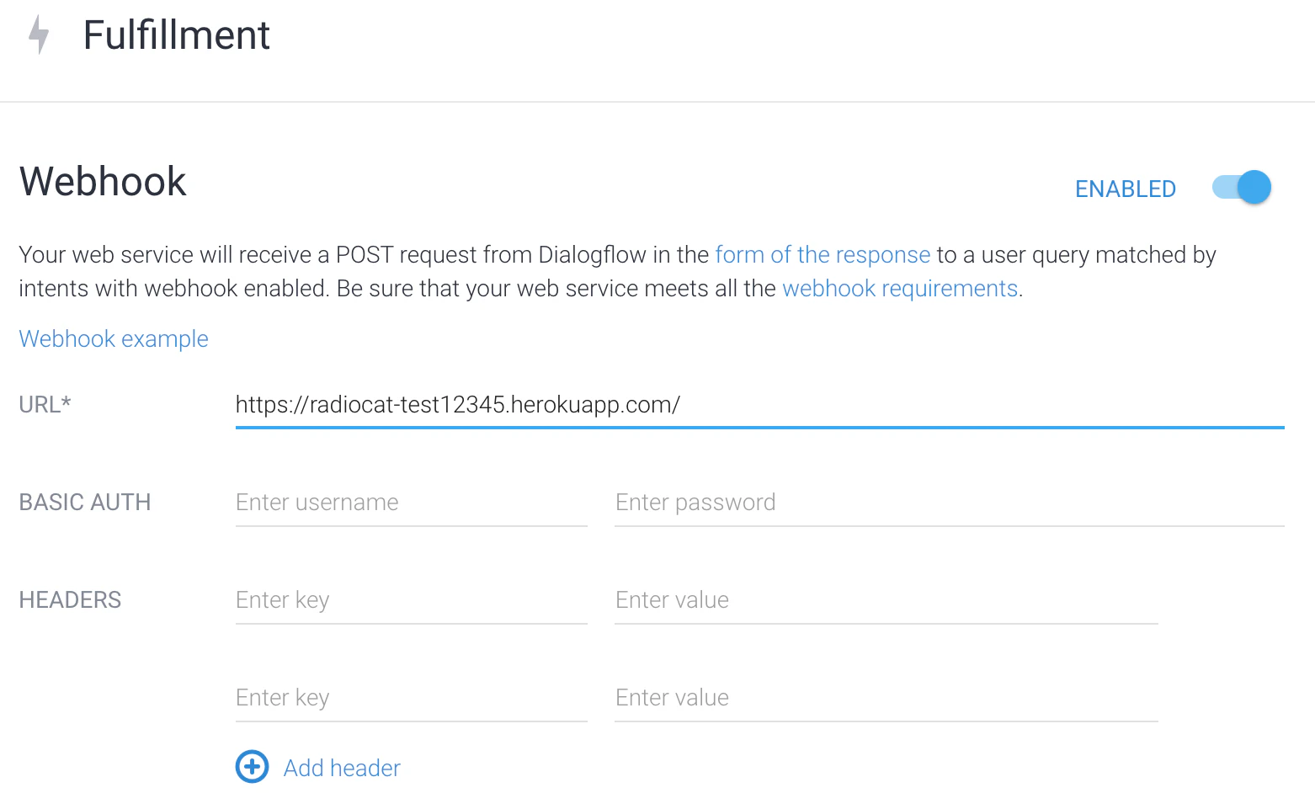Viewport: 1315px width, 793px height.
Task: Click the 'Webhook' section heading
Action: [x=103, y=182]
